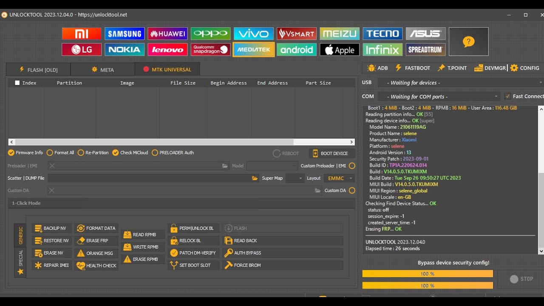This screenshot has width=544, height=306.
Task: Click the HEALTH CHECK button
Action: pyautogui.click(x=96, y=266)
